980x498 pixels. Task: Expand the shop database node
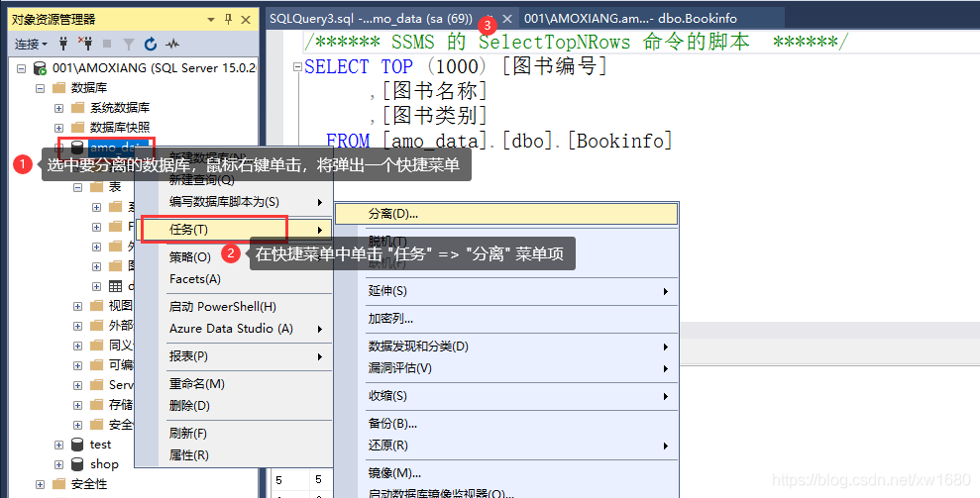(x=58, y=464)
